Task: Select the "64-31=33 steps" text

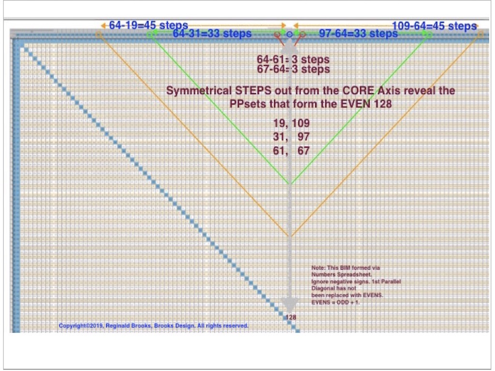Action: coord(212,34)
